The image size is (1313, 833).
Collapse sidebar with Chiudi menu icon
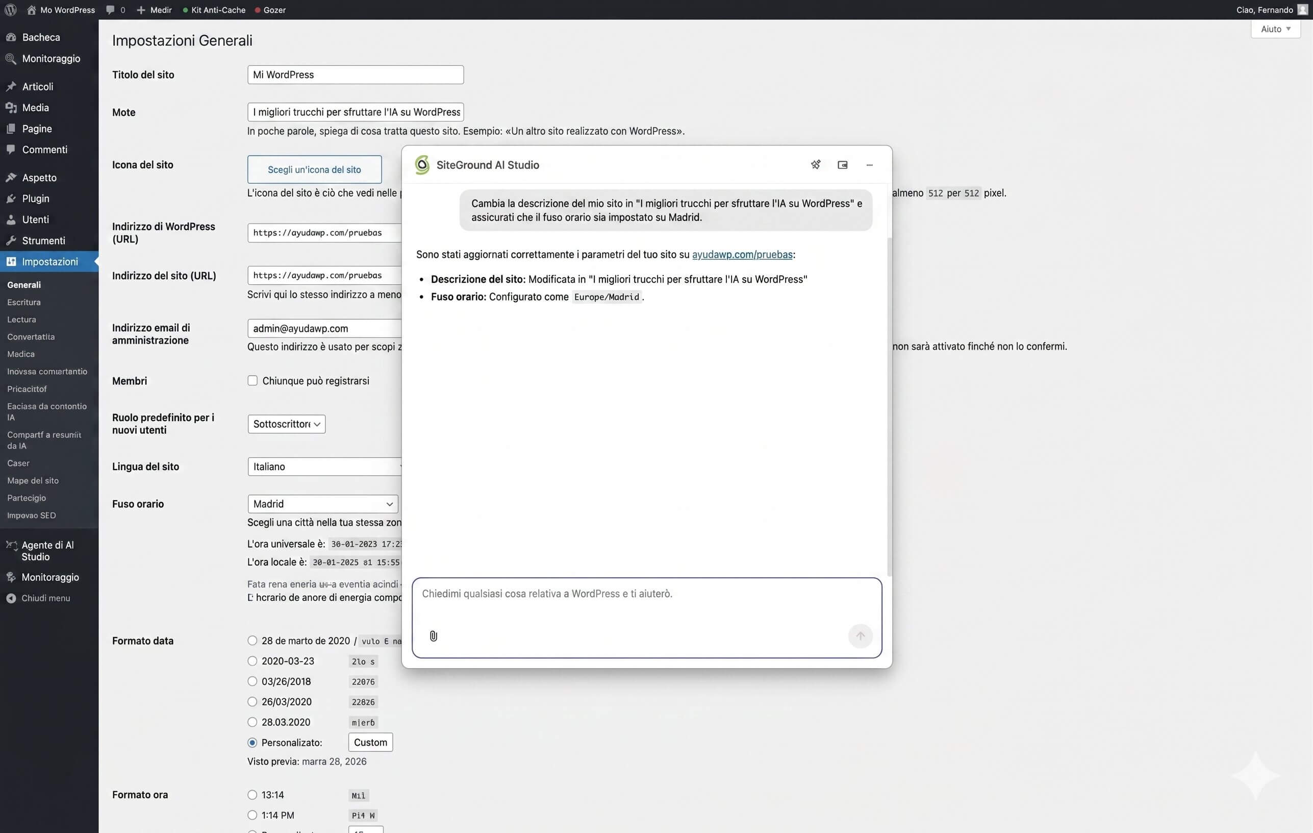[x=11, y=598]
